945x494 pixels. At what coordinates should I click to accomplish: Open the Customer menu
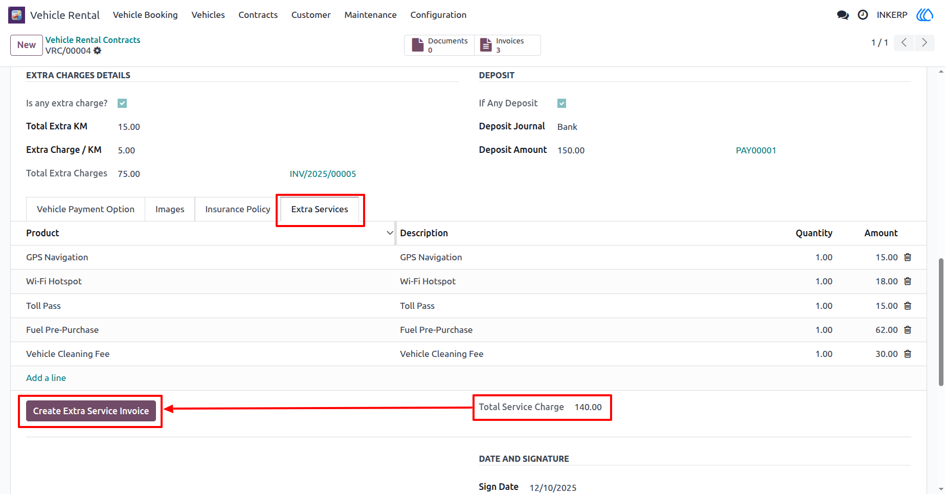coord(311,15)
